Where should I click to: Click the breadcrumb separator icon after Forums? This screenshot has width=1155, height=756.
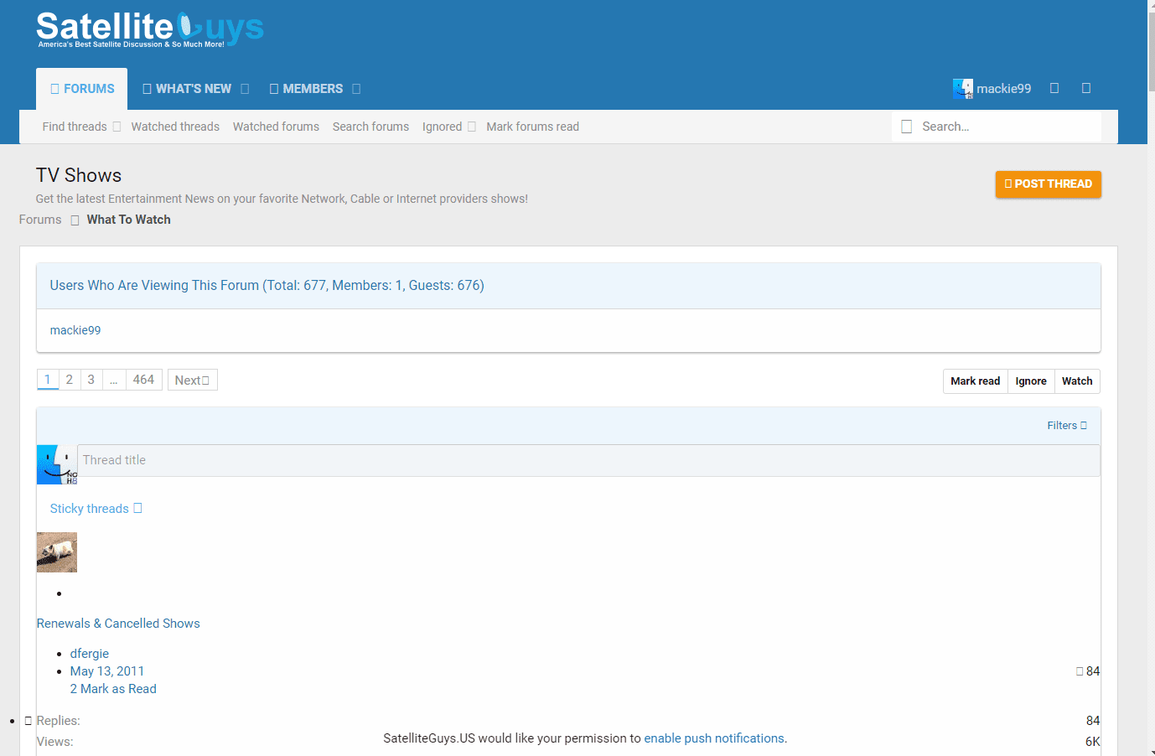click(75, 220)
